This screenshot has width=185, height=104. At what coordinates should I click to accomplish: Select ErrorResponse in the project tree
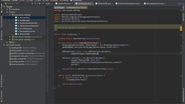pyautogui.click(x=26, y=29)
